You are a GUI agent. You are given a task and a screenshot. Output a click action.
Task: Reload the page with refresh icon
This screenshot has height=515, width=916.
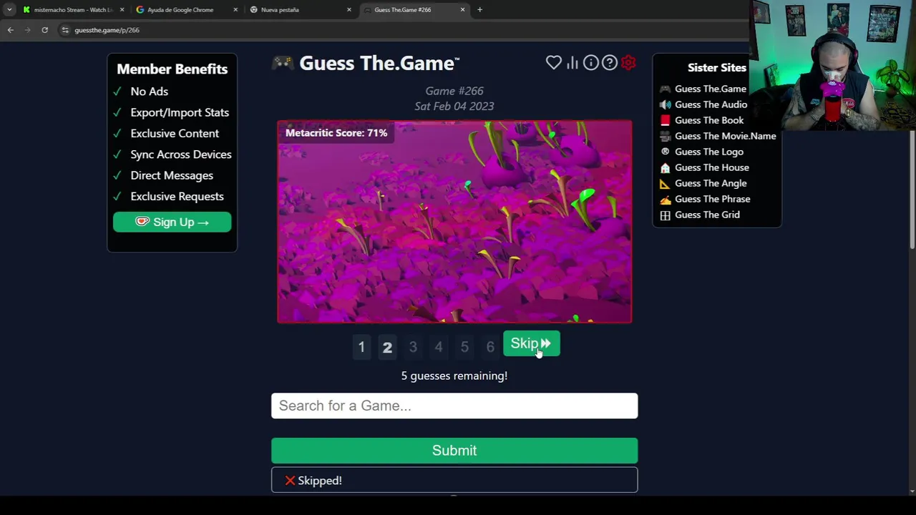[x=44, y=30]
